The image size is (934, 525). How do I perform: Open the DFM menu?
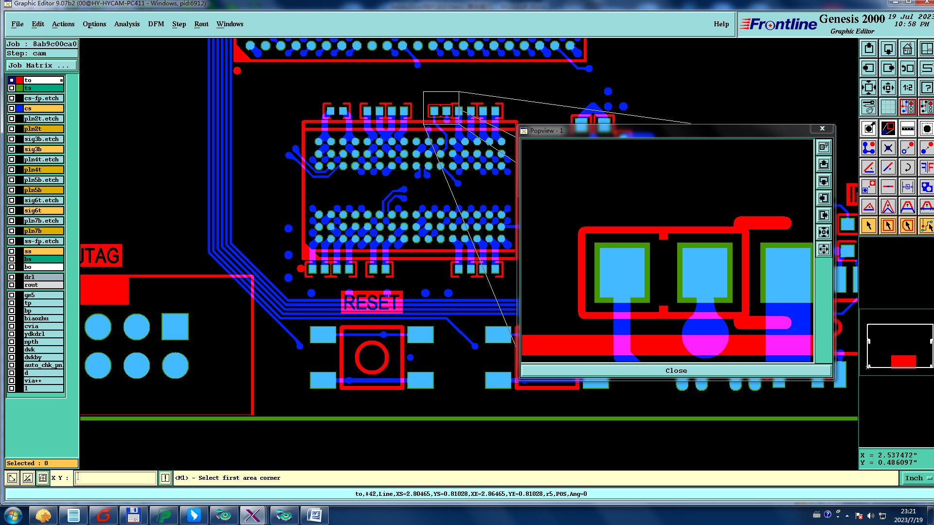[156, 24]
